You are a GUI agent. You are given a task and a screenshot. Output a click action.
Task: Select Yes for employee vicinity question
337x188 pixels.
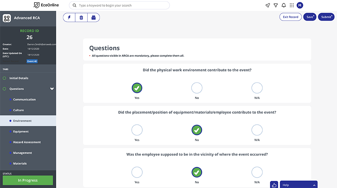pyautogui.click(x=137, y=172)
